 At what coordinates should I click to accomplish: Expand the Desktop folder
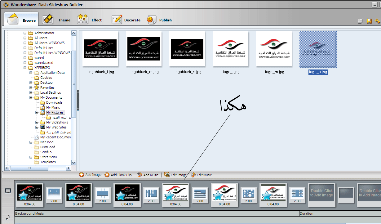tap(31, 83)
